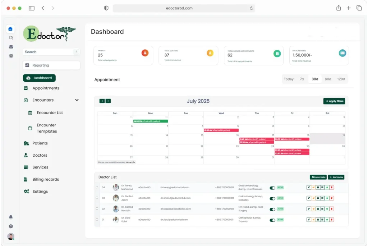Click the Add doctor button

click(336, 177)
